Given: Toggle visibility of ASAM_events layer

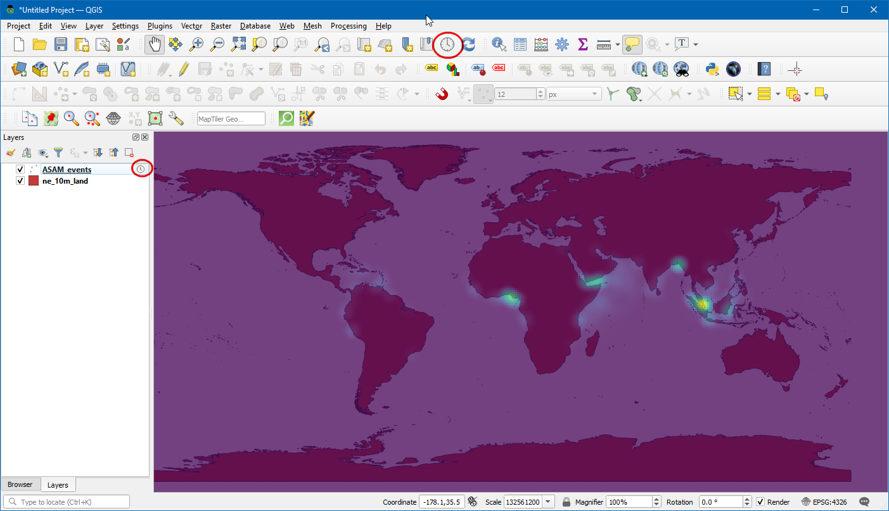Looking at the screenshot, I should (x=20, y=169).
